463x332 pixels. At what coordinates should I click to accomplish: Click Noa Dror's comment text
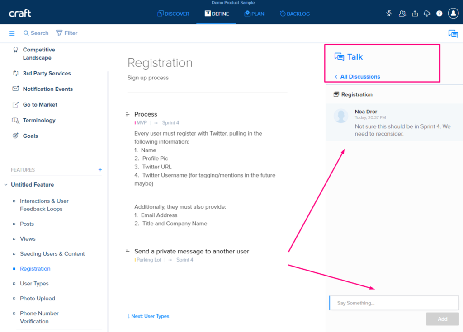coord(402,130)
